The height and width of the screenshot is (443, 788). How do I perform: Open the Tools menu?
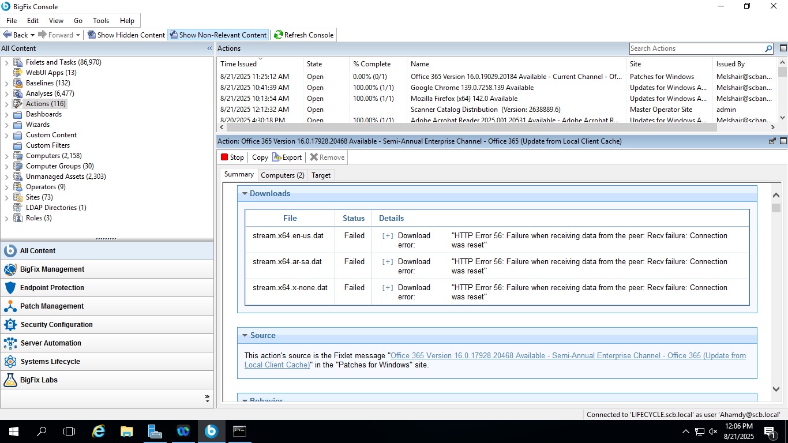tap(101, 21)
